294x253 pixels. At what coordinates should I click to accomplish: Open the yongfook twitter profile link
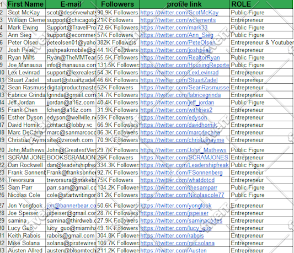176,206
